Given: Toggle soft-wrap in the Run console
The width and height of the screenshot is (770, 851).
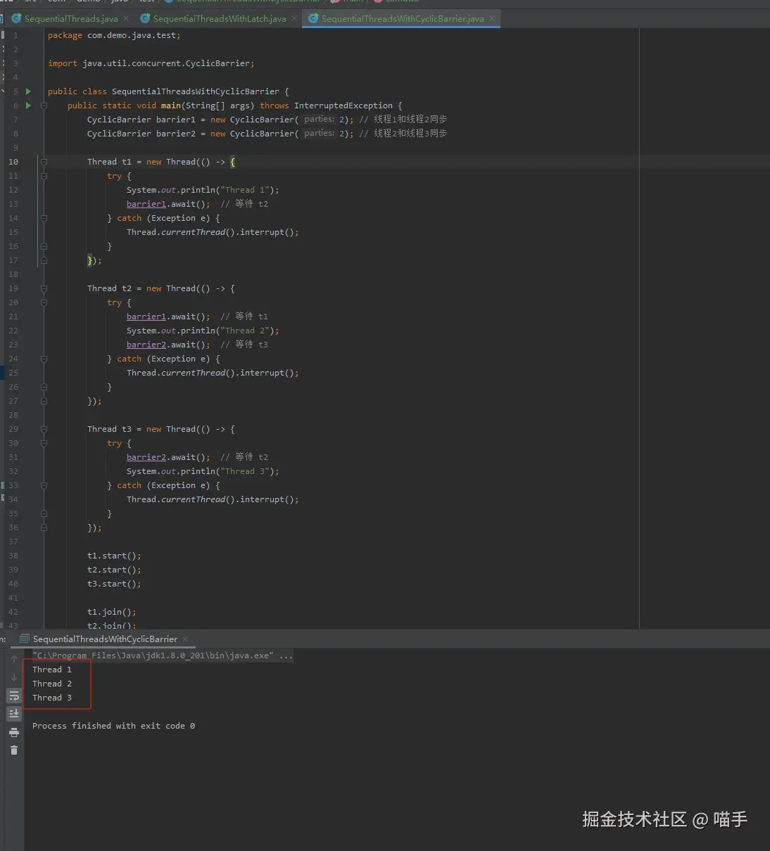Looking at the screenshot, I should pyautogui.click(x=14, y=696).
